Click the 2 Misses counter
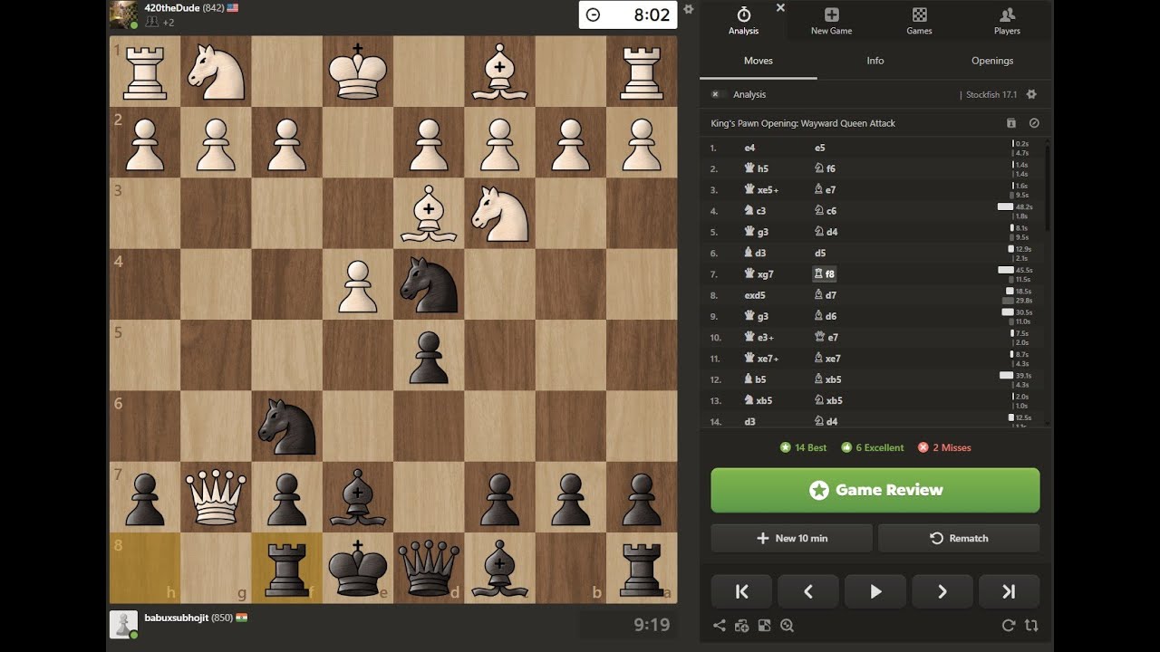 [945, 447]
